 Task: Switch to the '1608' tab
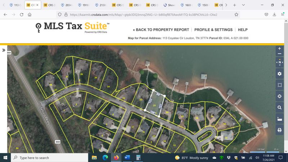pyautogui.click(x=186, y=5)
